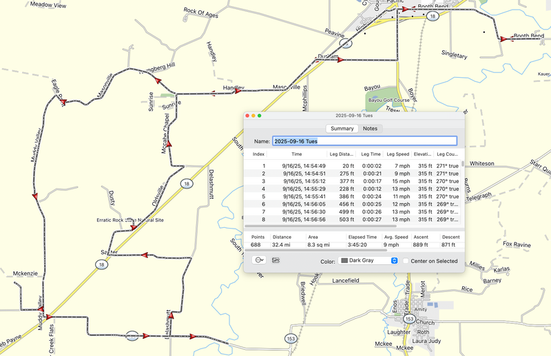Screen dimensions: 551x356
Task: Sort the table by the Time column header
Action: pos(296,154)
